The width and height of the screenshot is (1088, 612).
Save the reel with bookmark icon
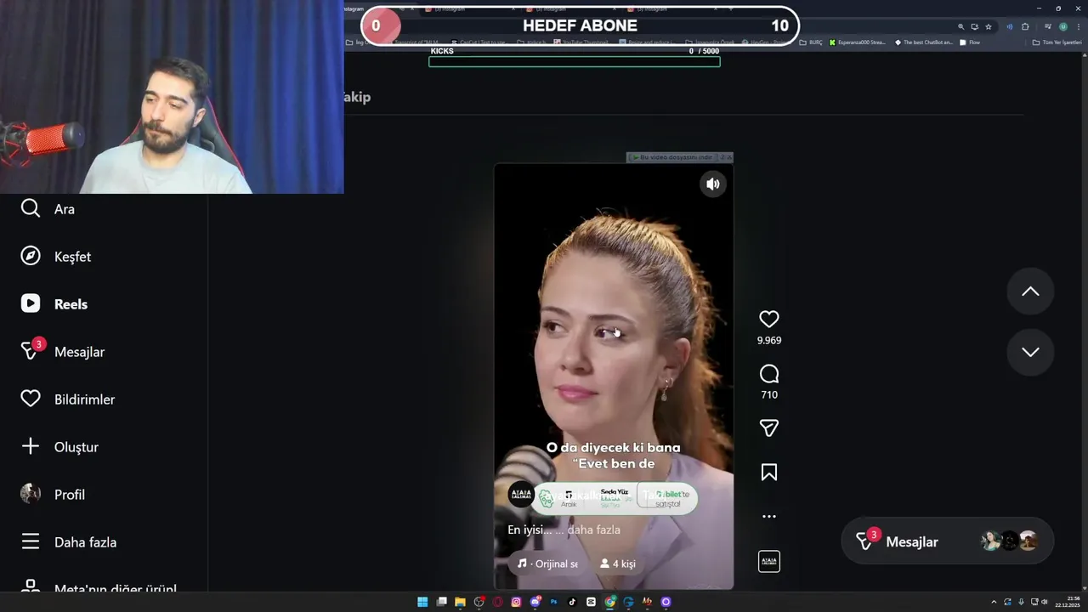pos(769,473)
